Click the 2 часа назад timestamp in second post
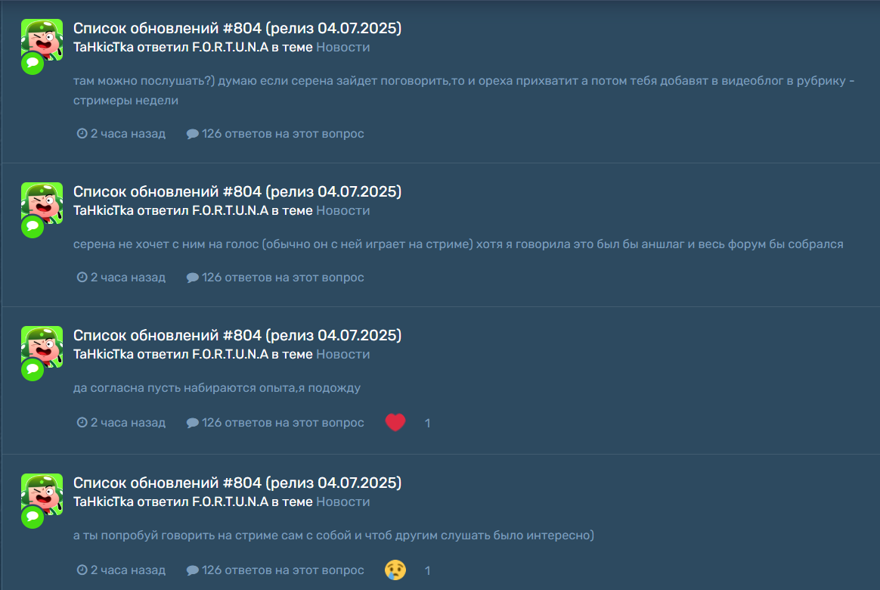 point(128,278)
